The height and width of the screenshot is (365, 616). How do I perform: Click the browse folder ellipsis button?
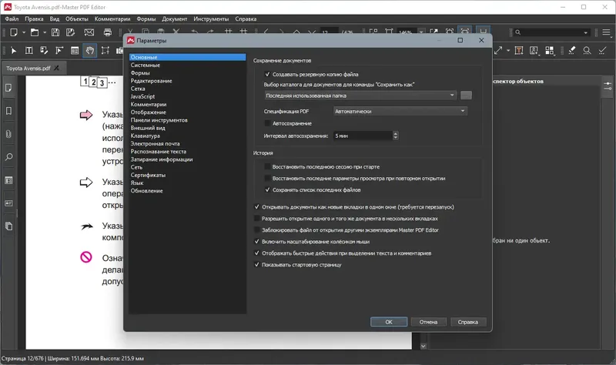[466, 95]
